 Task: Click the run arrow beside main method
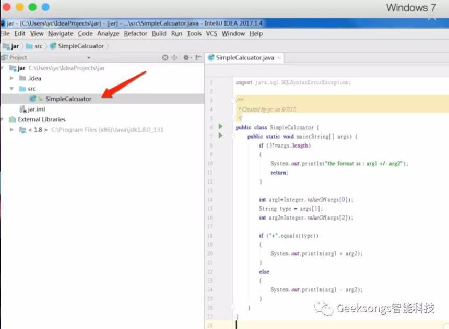click(220, 136)
